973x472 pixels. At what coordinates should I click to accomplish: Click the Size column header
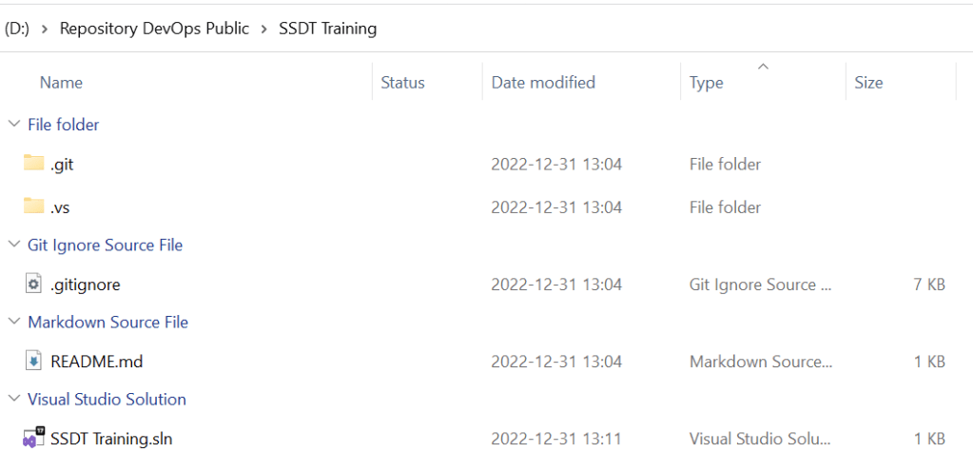pos(868,83)
